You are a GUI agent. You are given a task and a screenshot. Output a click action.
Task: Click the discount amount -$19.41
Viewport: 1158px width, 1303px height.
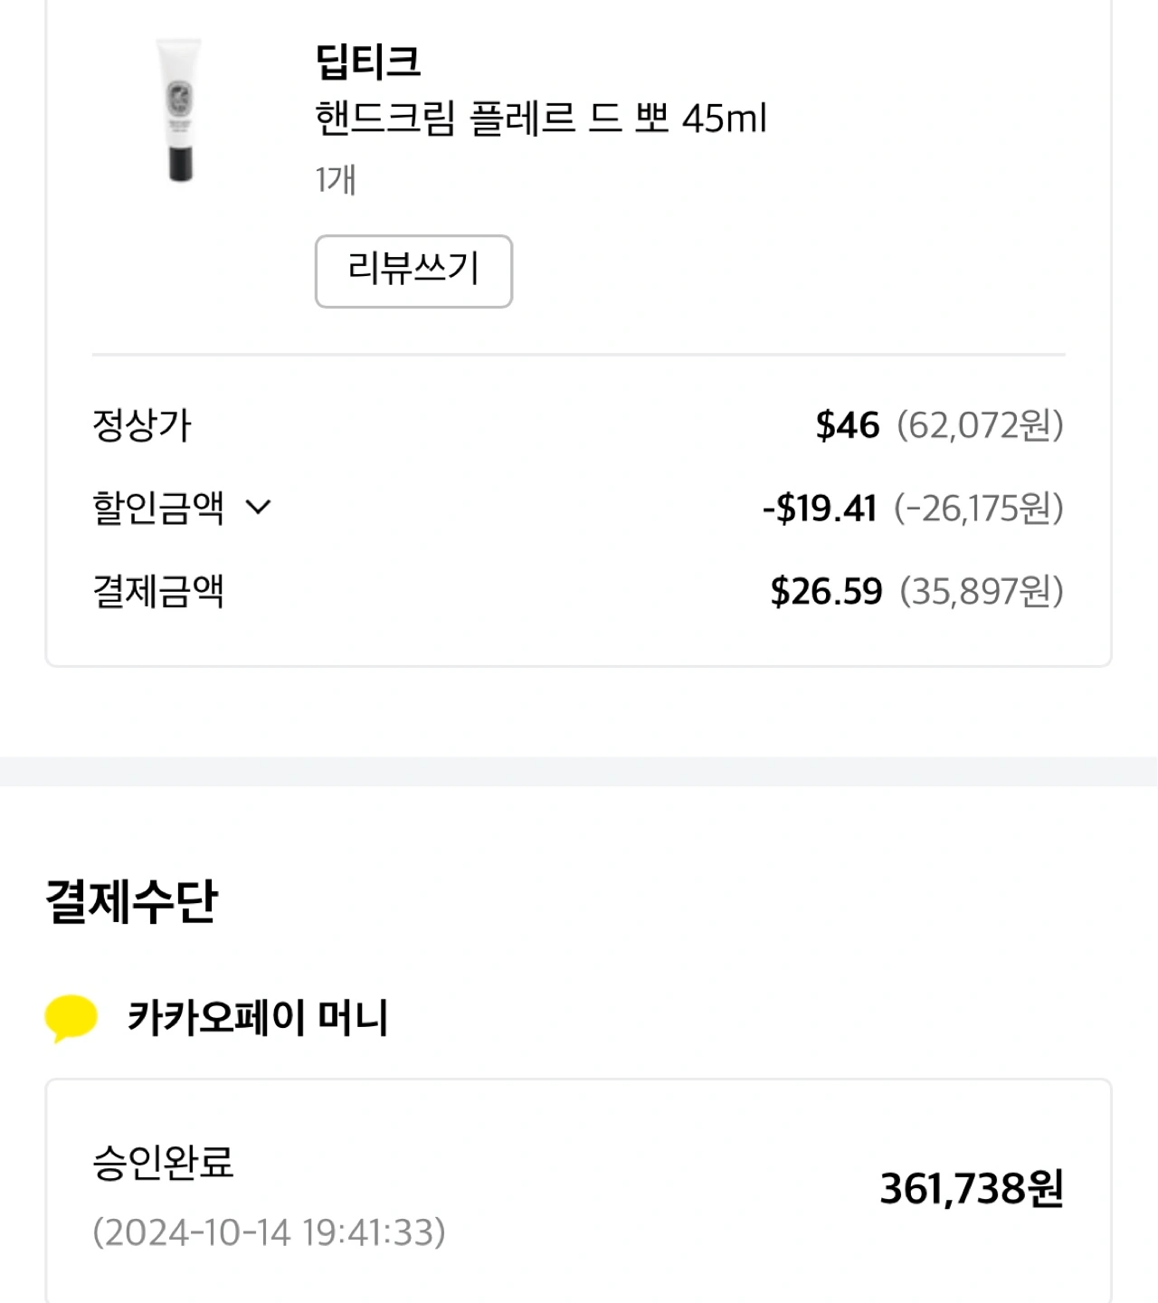coord(820,509)
